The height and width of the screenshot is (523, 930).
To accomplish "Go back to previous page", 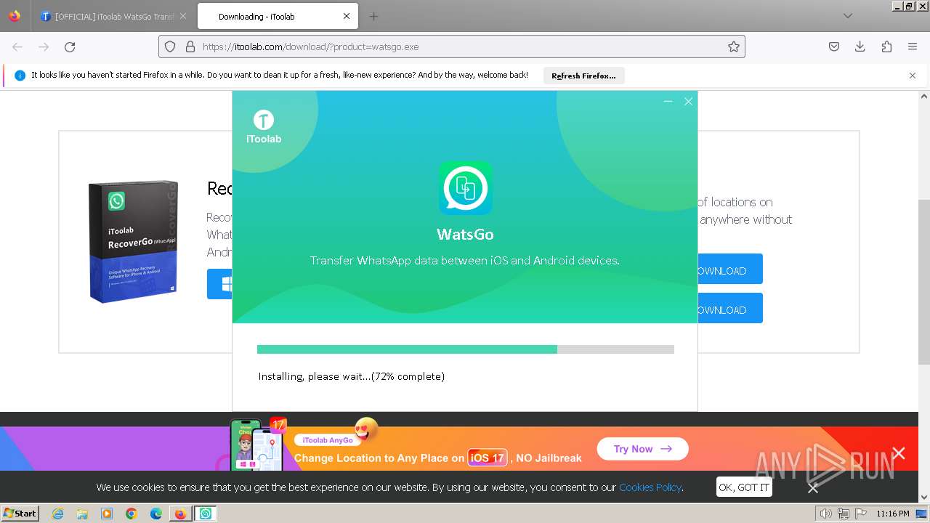I will pos(17,46).
